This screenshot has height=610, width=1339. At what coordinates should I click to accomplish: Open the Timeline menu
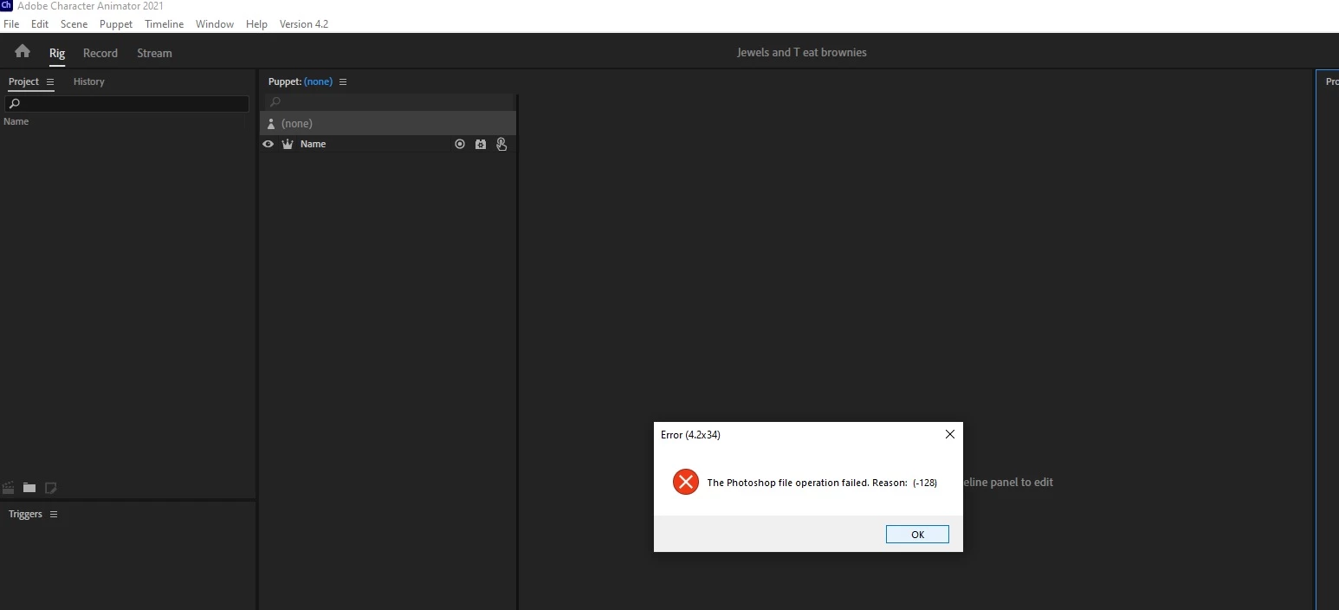click(x=165, y=24)
